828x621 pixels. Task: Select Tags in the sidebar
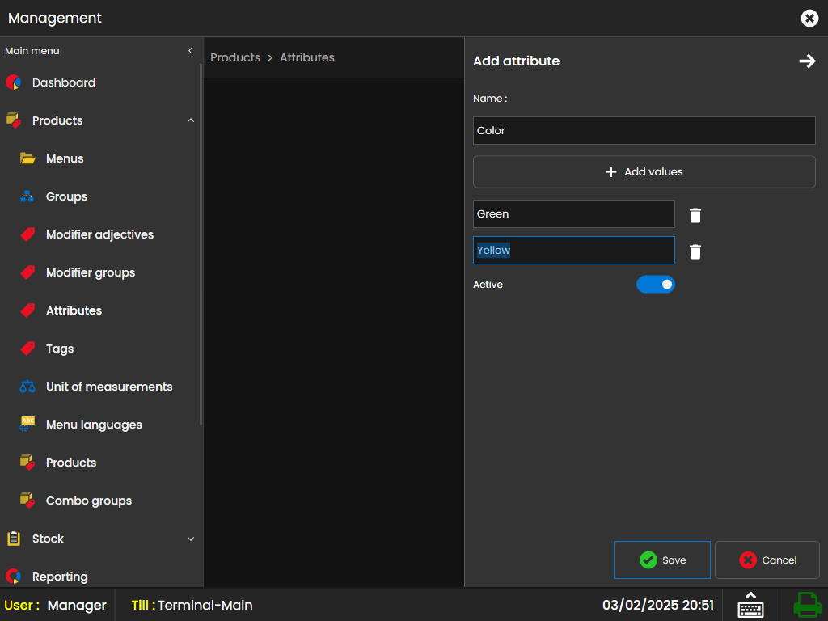[x=60, y=349]
